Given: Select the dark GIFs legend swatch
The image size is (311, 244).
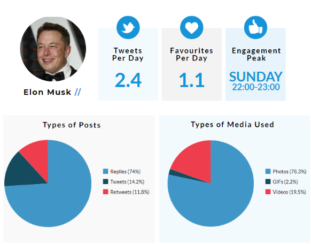Looking at the screenshot, I should coord(268,181).
